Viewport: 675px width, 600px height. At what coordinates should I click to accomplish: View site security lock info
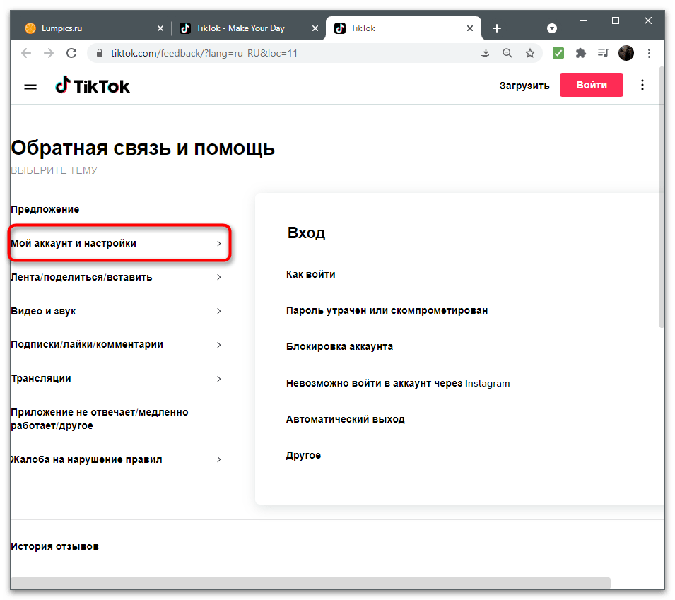(x=100, y=53)
